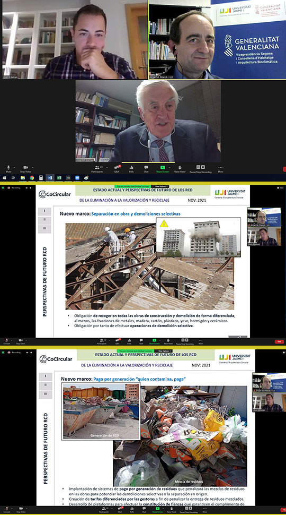This screenshot has width=286, height=515.
Task: Open Polls in the demolition slide window
Action: 129,341
